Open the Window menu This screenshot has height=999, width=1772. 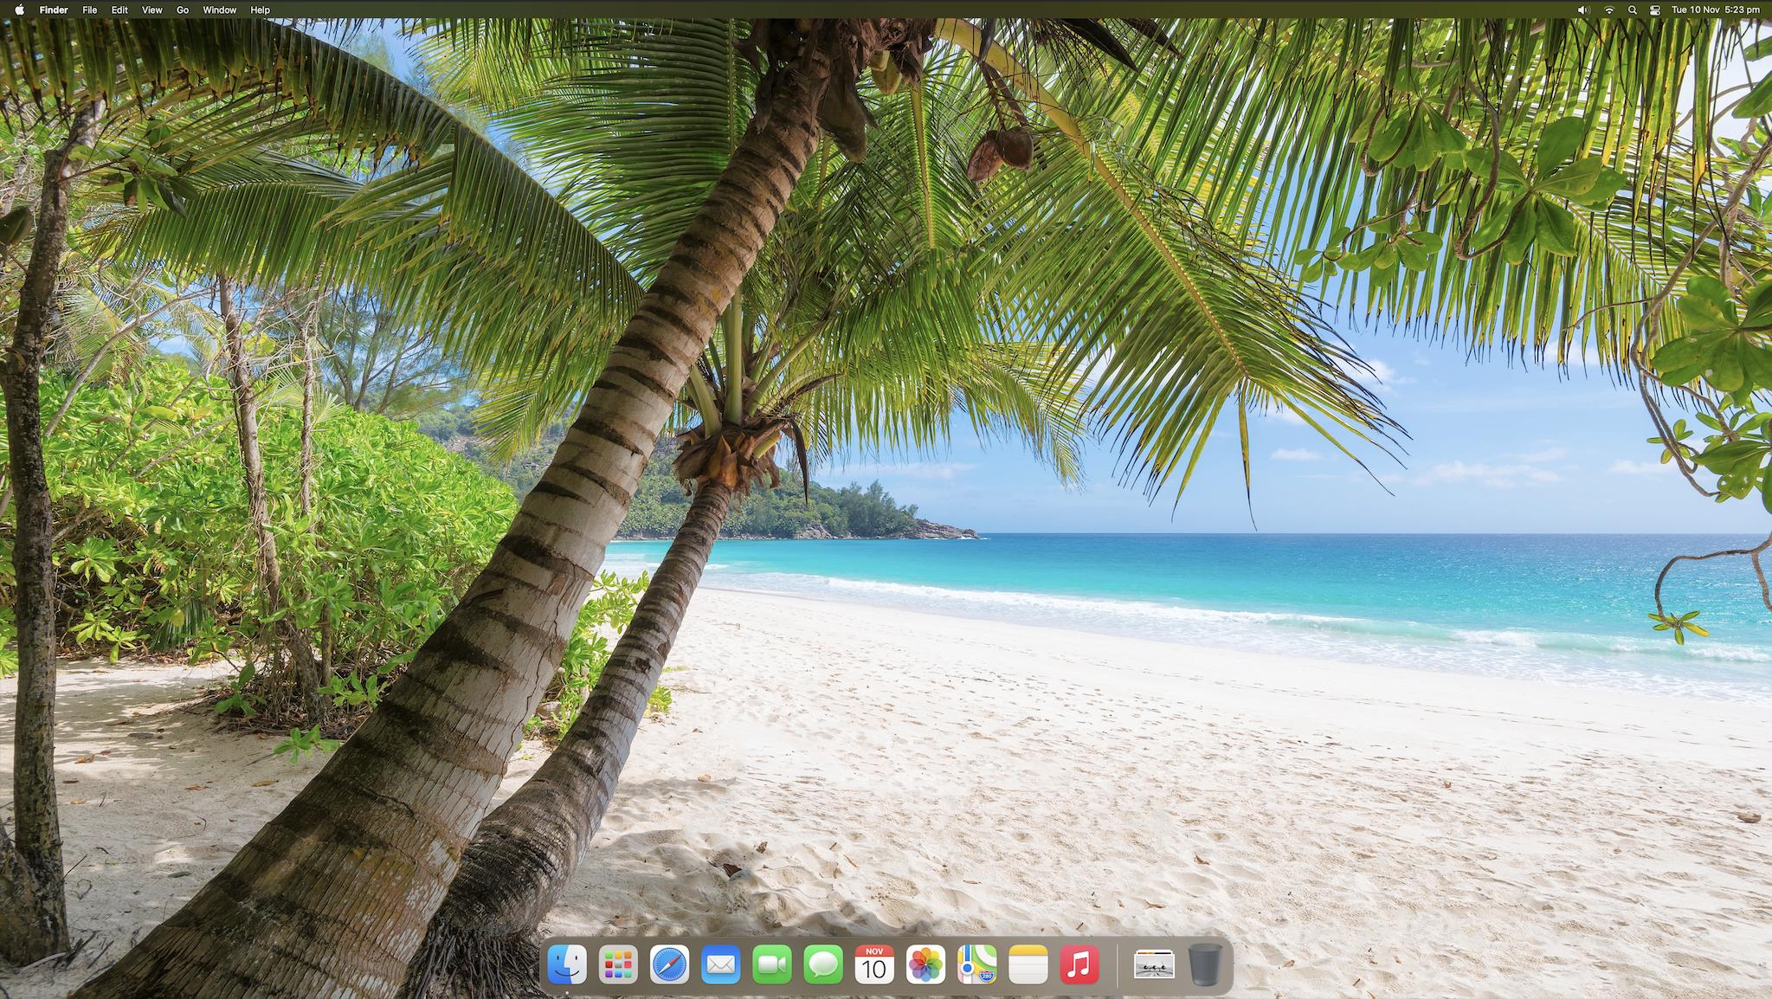click(219, 10)
